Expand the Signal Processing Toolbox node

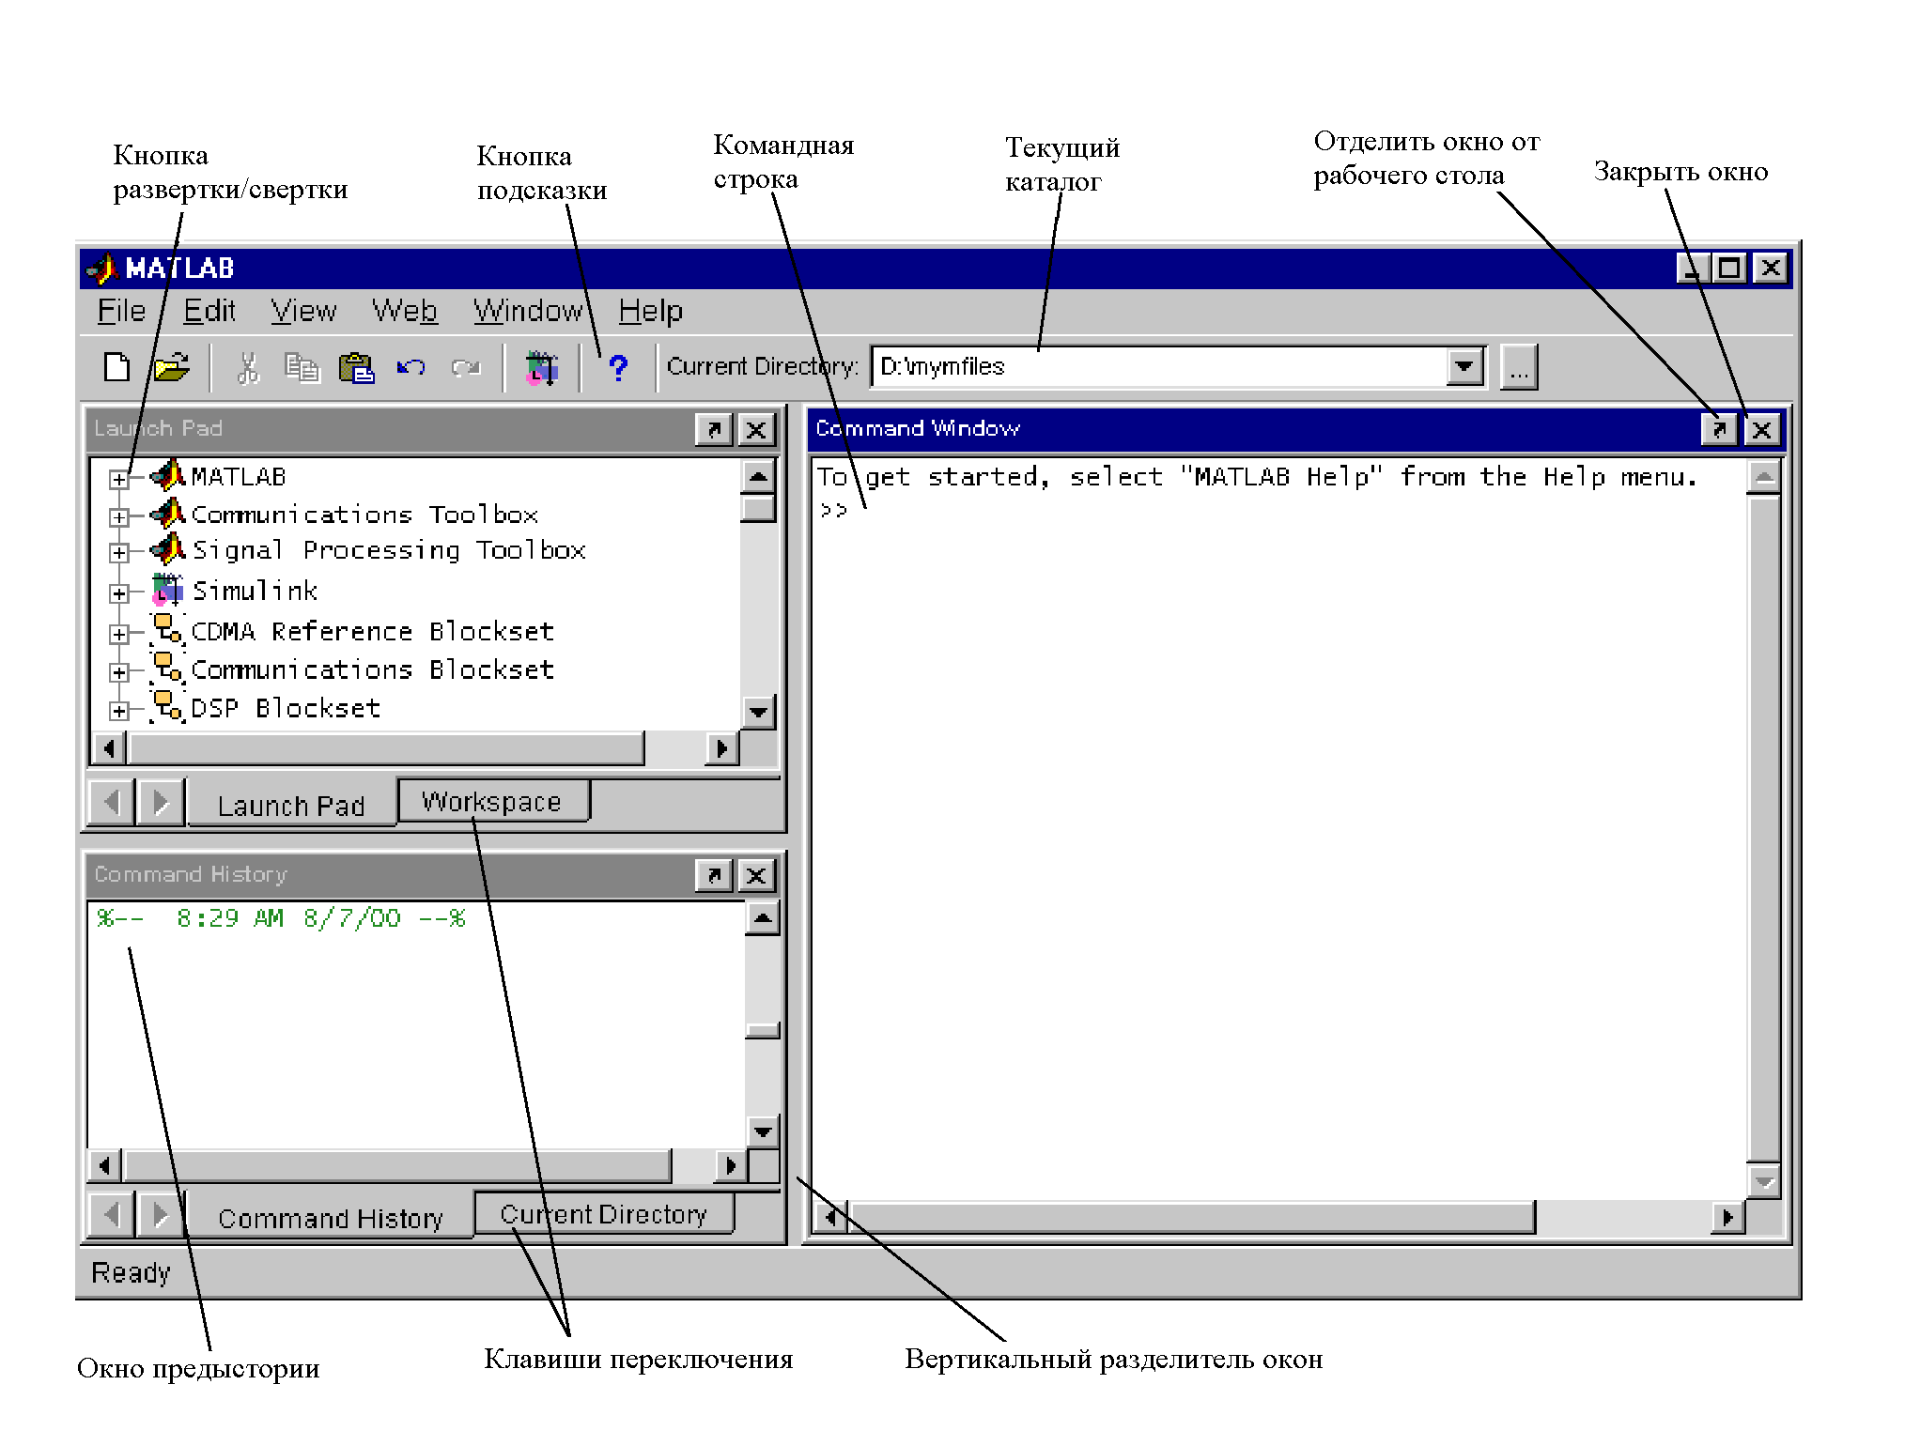[118, 552]
